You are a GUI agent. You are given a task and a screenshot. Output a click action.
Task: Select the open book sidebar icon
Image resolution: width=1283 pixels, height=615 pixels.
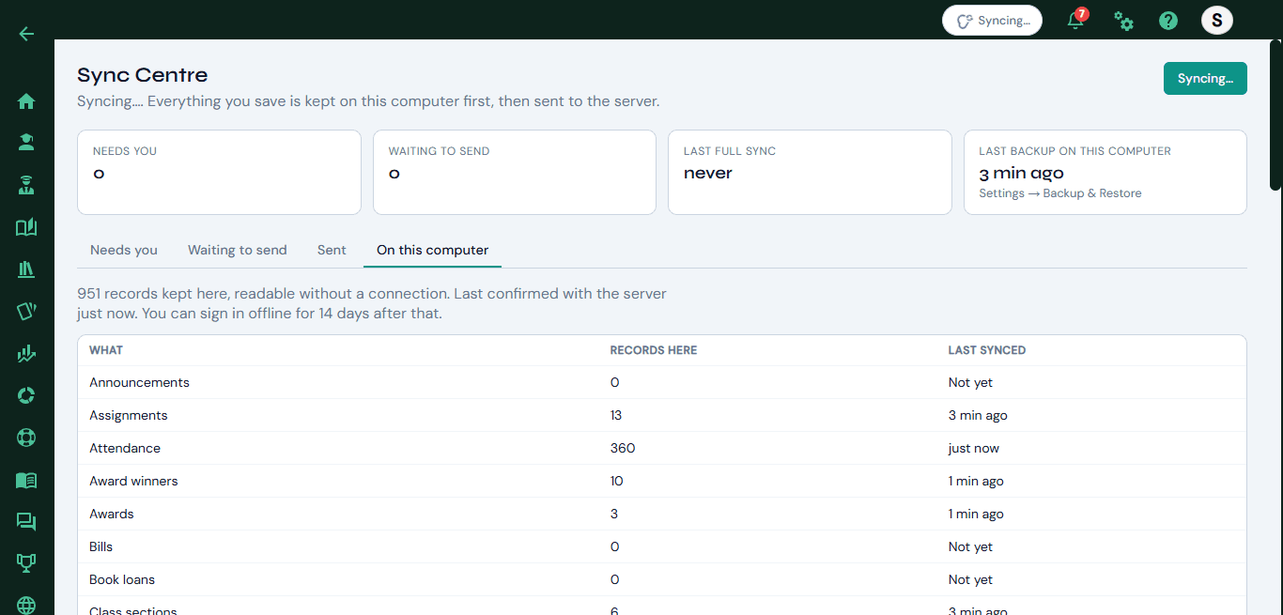tap(26, 227)
